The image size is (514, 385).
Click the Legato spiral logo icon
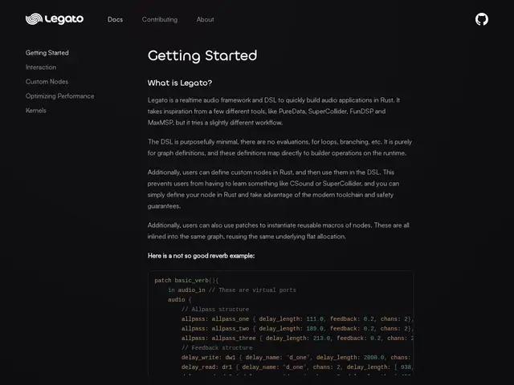(34, 19)
